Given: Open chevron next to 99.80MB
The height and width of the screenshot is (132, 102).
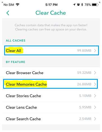Looking at the screenshot, I should pos(95,51).
